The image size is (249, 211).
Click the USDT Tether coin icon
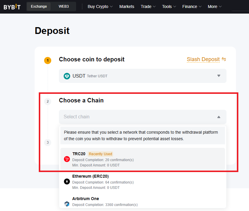pos(67,76)
